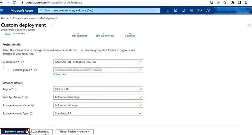Open the browser extensions puzzle icon
Image resolution: width=252 pixels, height=135 pixels.
tap(233, 3)
